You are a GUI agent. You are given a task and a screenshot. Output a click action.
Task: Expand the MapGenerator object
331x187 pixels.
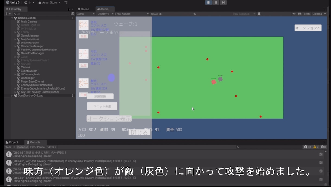pos(15,39)
